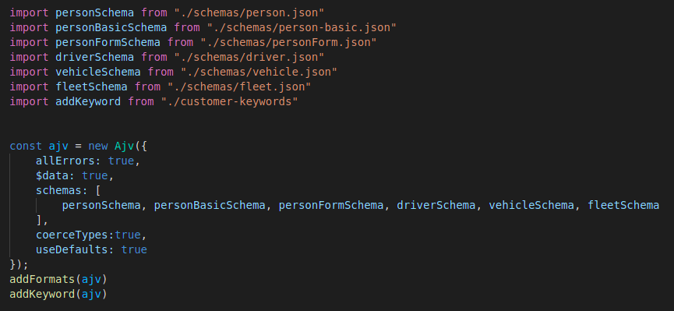Click the $data option key
The image size is (674, 311).
[55, 175]
